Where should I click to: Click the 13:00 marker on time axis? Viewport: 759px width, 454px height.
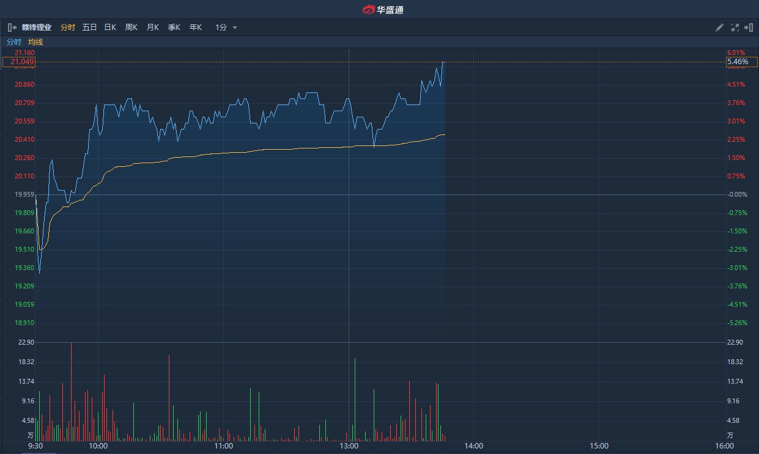pos(349,445)
